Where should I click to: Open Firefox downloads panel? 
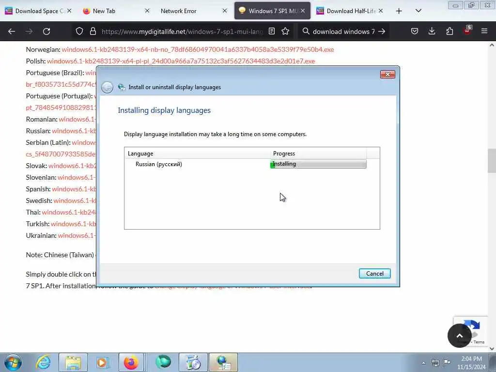pos(432,31)
